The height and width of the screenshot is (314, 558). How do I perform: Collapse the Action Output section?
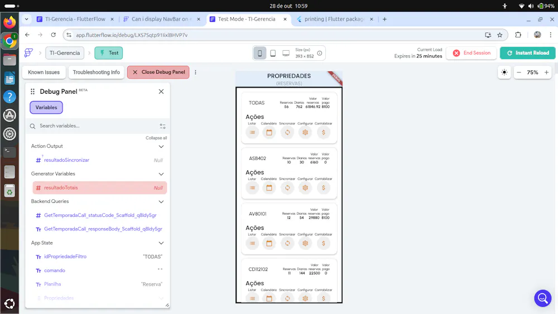pyautogui.click(x=161, y=147)
